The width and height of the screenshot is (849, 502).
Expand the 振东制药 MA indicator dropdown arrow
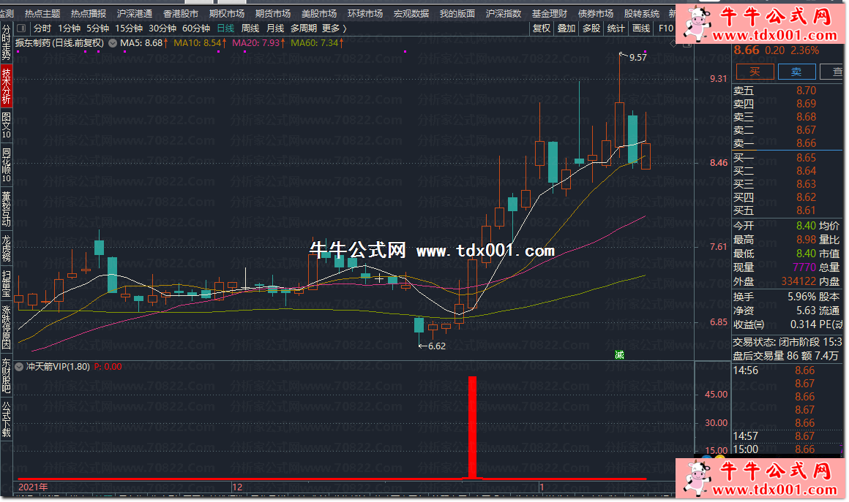point(112,43)
